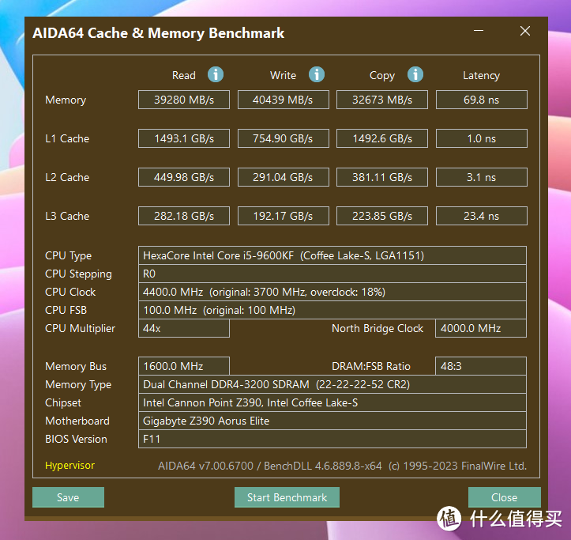The image size is (571, 540).
Task: Click the CPU Type label
Action: (68, 255)
